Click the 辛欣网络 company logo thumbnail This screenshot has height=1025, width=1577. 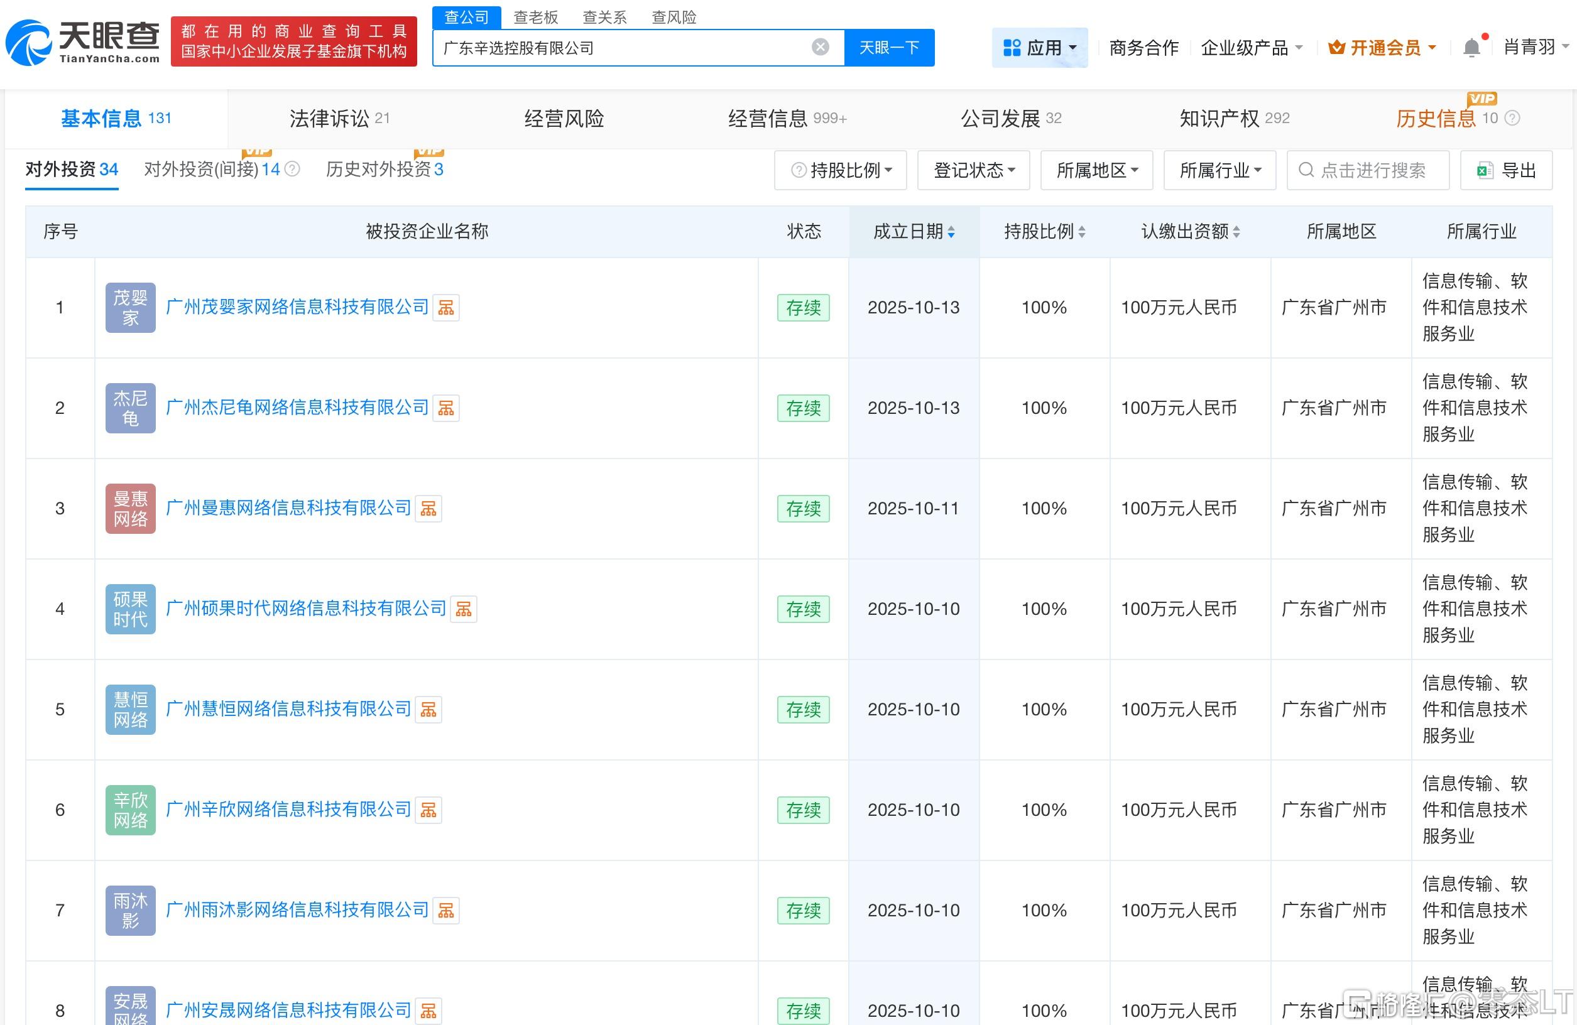coord(131,810)
